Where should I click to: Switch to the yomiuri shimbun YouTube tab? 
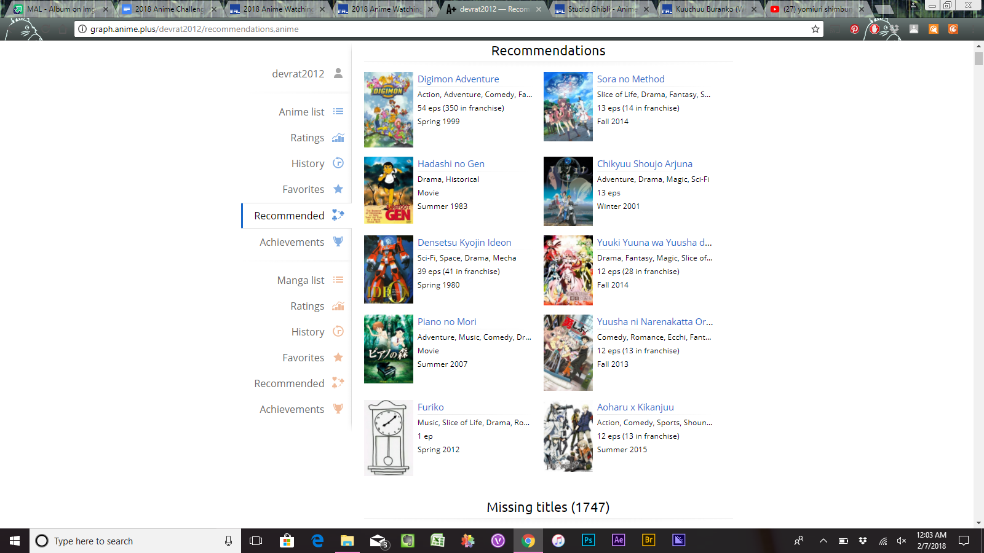point(815,9)
